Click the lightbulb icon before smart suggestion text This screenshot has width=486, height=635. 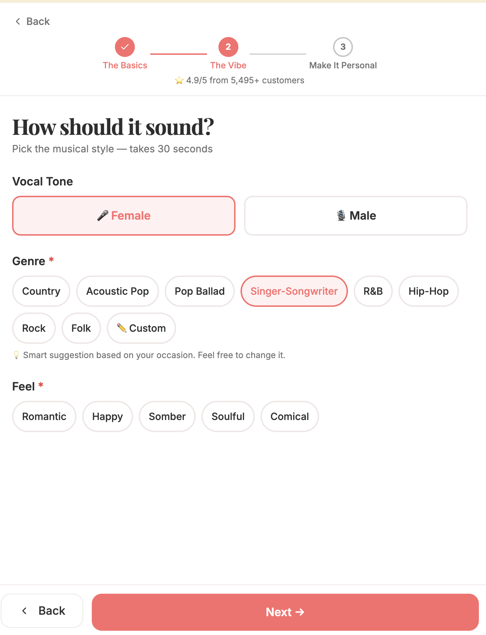(x=16, y=355)
